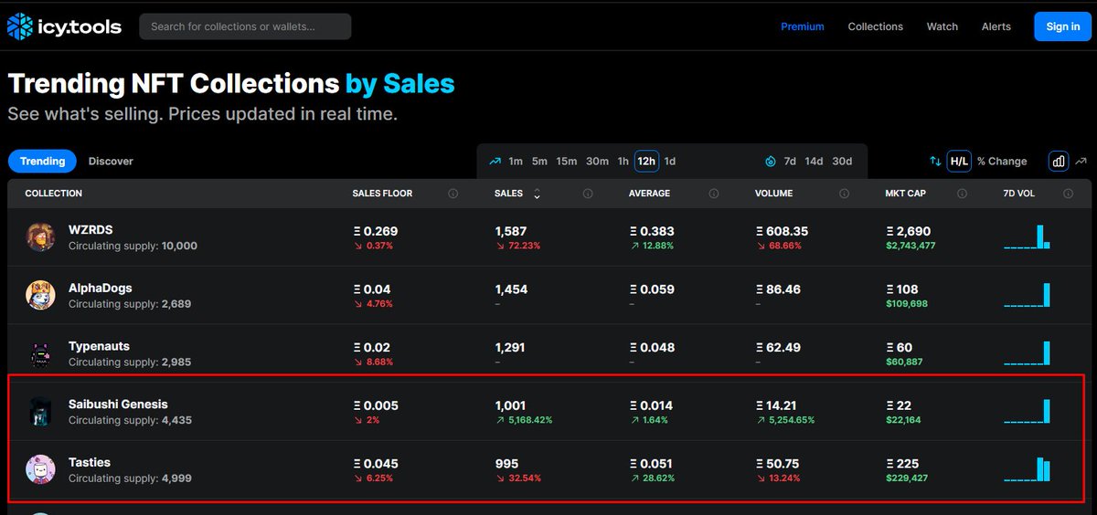Click the Tasties 7D volume sparkline chart
Image resolution: width=1097 pixels, height=515 pixels.
tap(1027, 469)
